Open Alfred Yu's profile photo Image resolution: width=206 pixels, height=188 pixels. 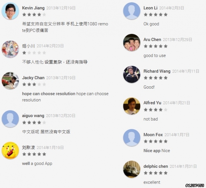[132, 106]
